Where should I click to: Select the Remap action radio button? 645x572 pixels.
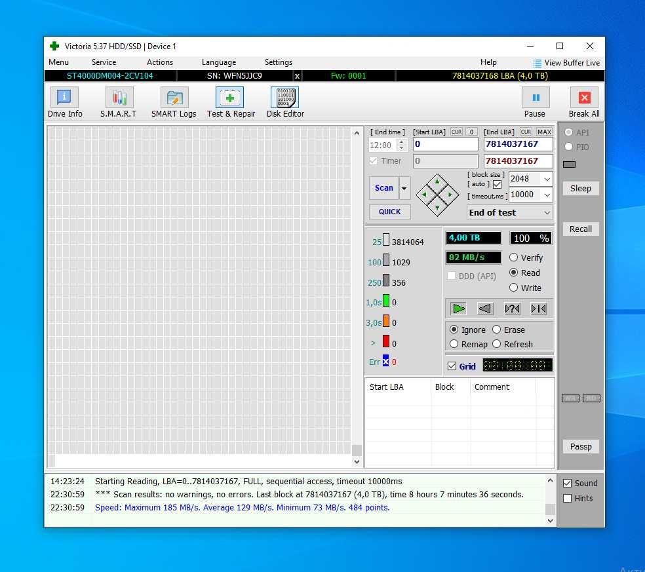pos(454,344)
